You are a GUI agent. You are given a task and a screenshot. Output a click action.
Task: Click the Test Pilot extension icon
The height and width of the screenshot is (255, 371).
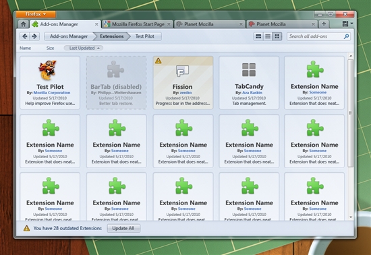coord(47,70)
